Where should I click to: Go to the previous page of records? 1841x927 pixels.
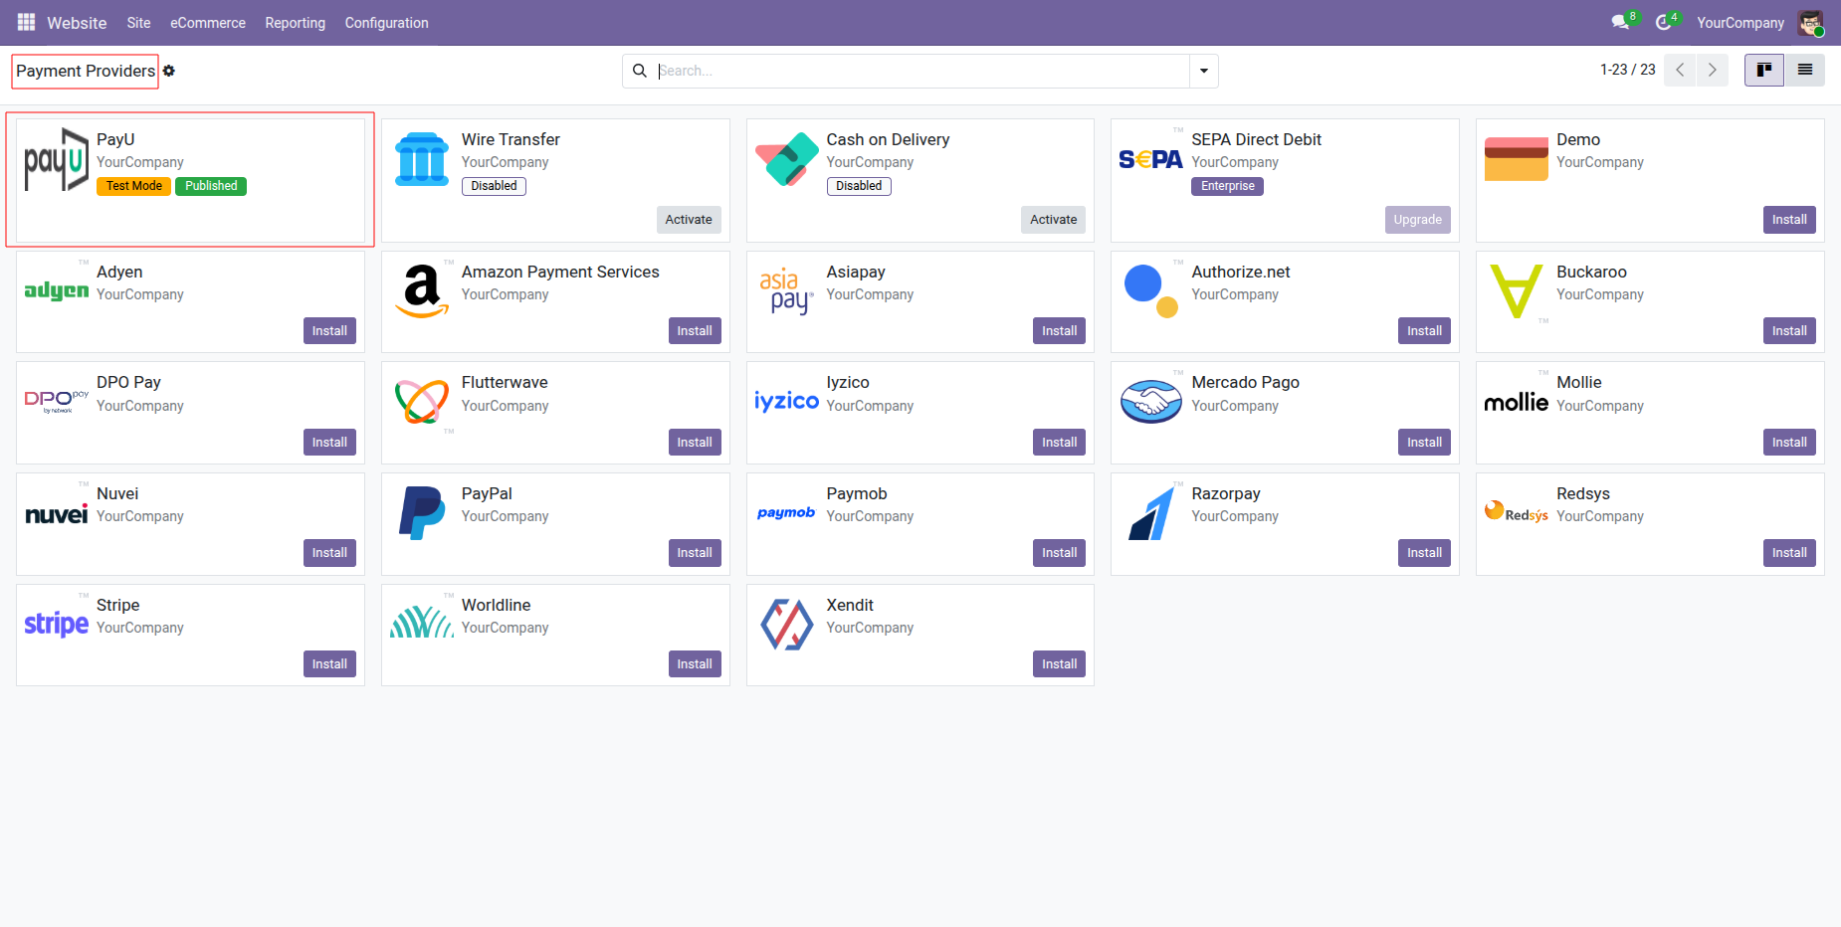1680,71
